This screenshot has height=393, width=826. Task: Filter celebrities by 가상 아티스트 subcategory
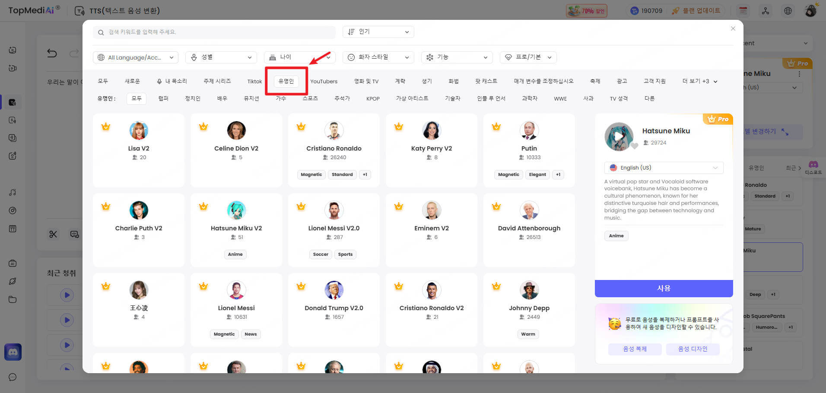click(412, 98)
